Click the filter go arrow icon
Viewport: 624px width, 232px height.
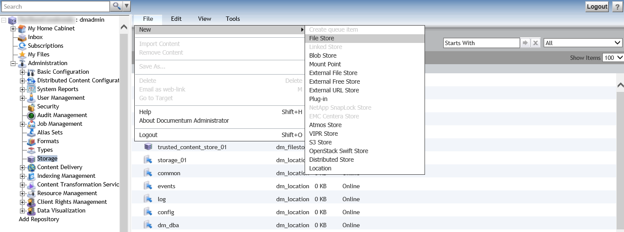click(x=525, y=43)
